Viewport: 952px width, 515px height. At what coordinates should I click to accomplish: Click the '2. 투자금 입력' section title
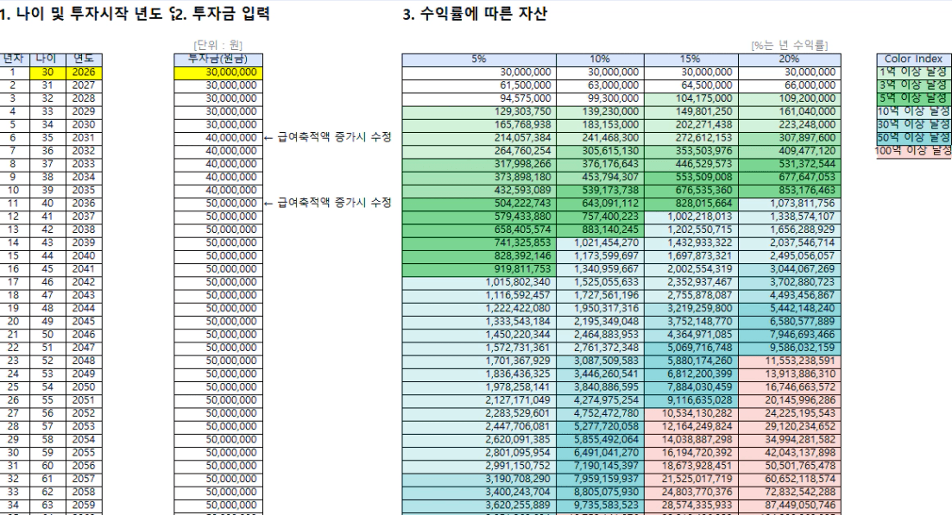coord(222,14)
